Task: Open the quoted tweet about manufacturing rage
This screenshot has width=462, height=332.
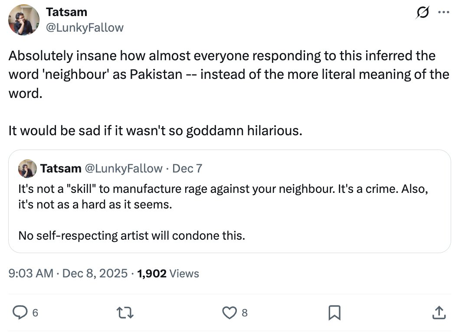Action: pyautogui.click(x=229, y=212)
